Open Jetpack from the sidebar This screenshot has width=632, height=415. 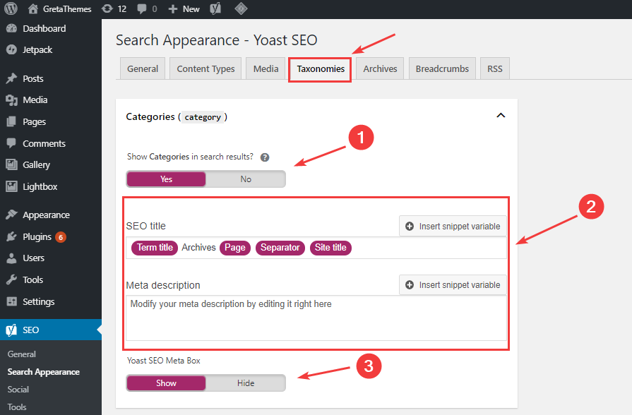coord(37,50)
